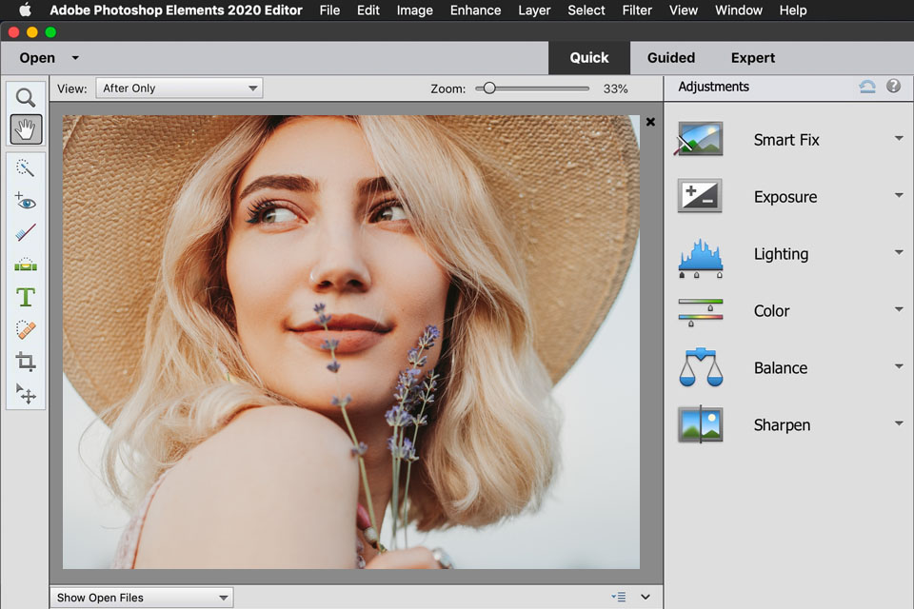Open Adjustments panel help question mark
The height and width of the screenshot is (609, 914).
(893, 87)
